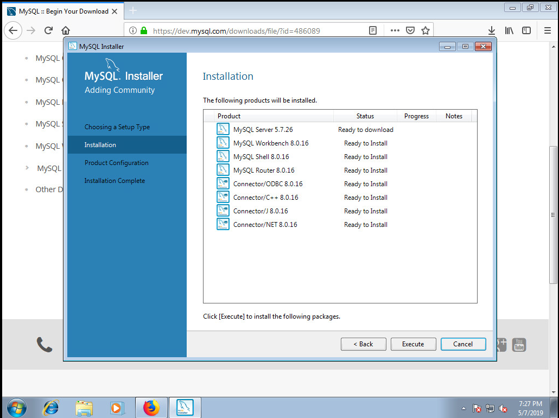The width and height of the screenshot is (559, 418).
Task: Select the MySQL Begin Your Download tab
Action: point(63,11)
